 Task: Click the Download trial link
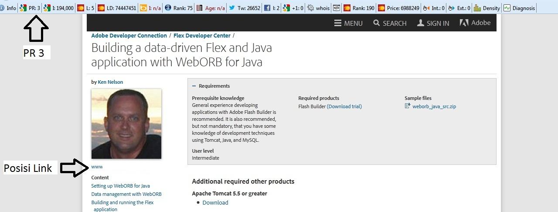(x=344, y=106)
